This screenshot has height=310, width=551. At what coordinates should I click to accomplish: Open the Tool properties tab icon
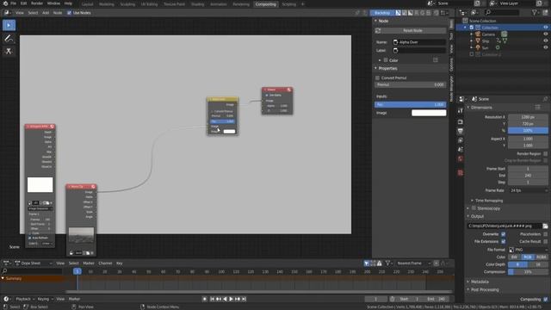coord(461,110)
